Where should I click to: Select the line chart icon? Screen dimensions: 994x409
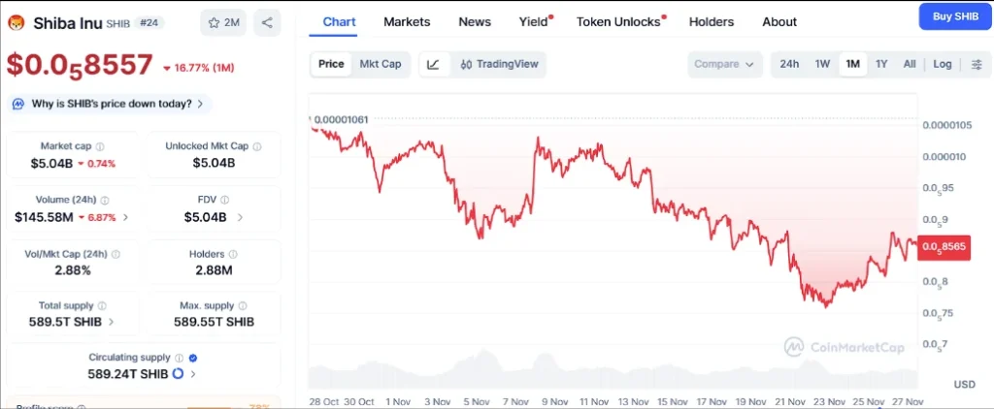pos(433,64)
